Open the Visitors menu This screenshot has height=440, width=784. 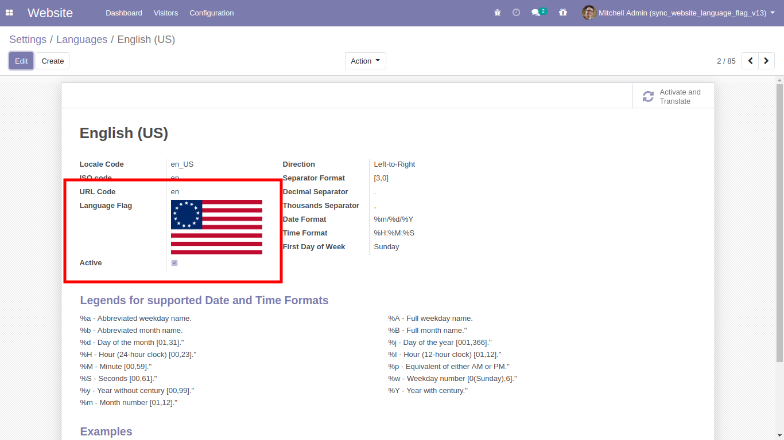click(x=166, y=13)
